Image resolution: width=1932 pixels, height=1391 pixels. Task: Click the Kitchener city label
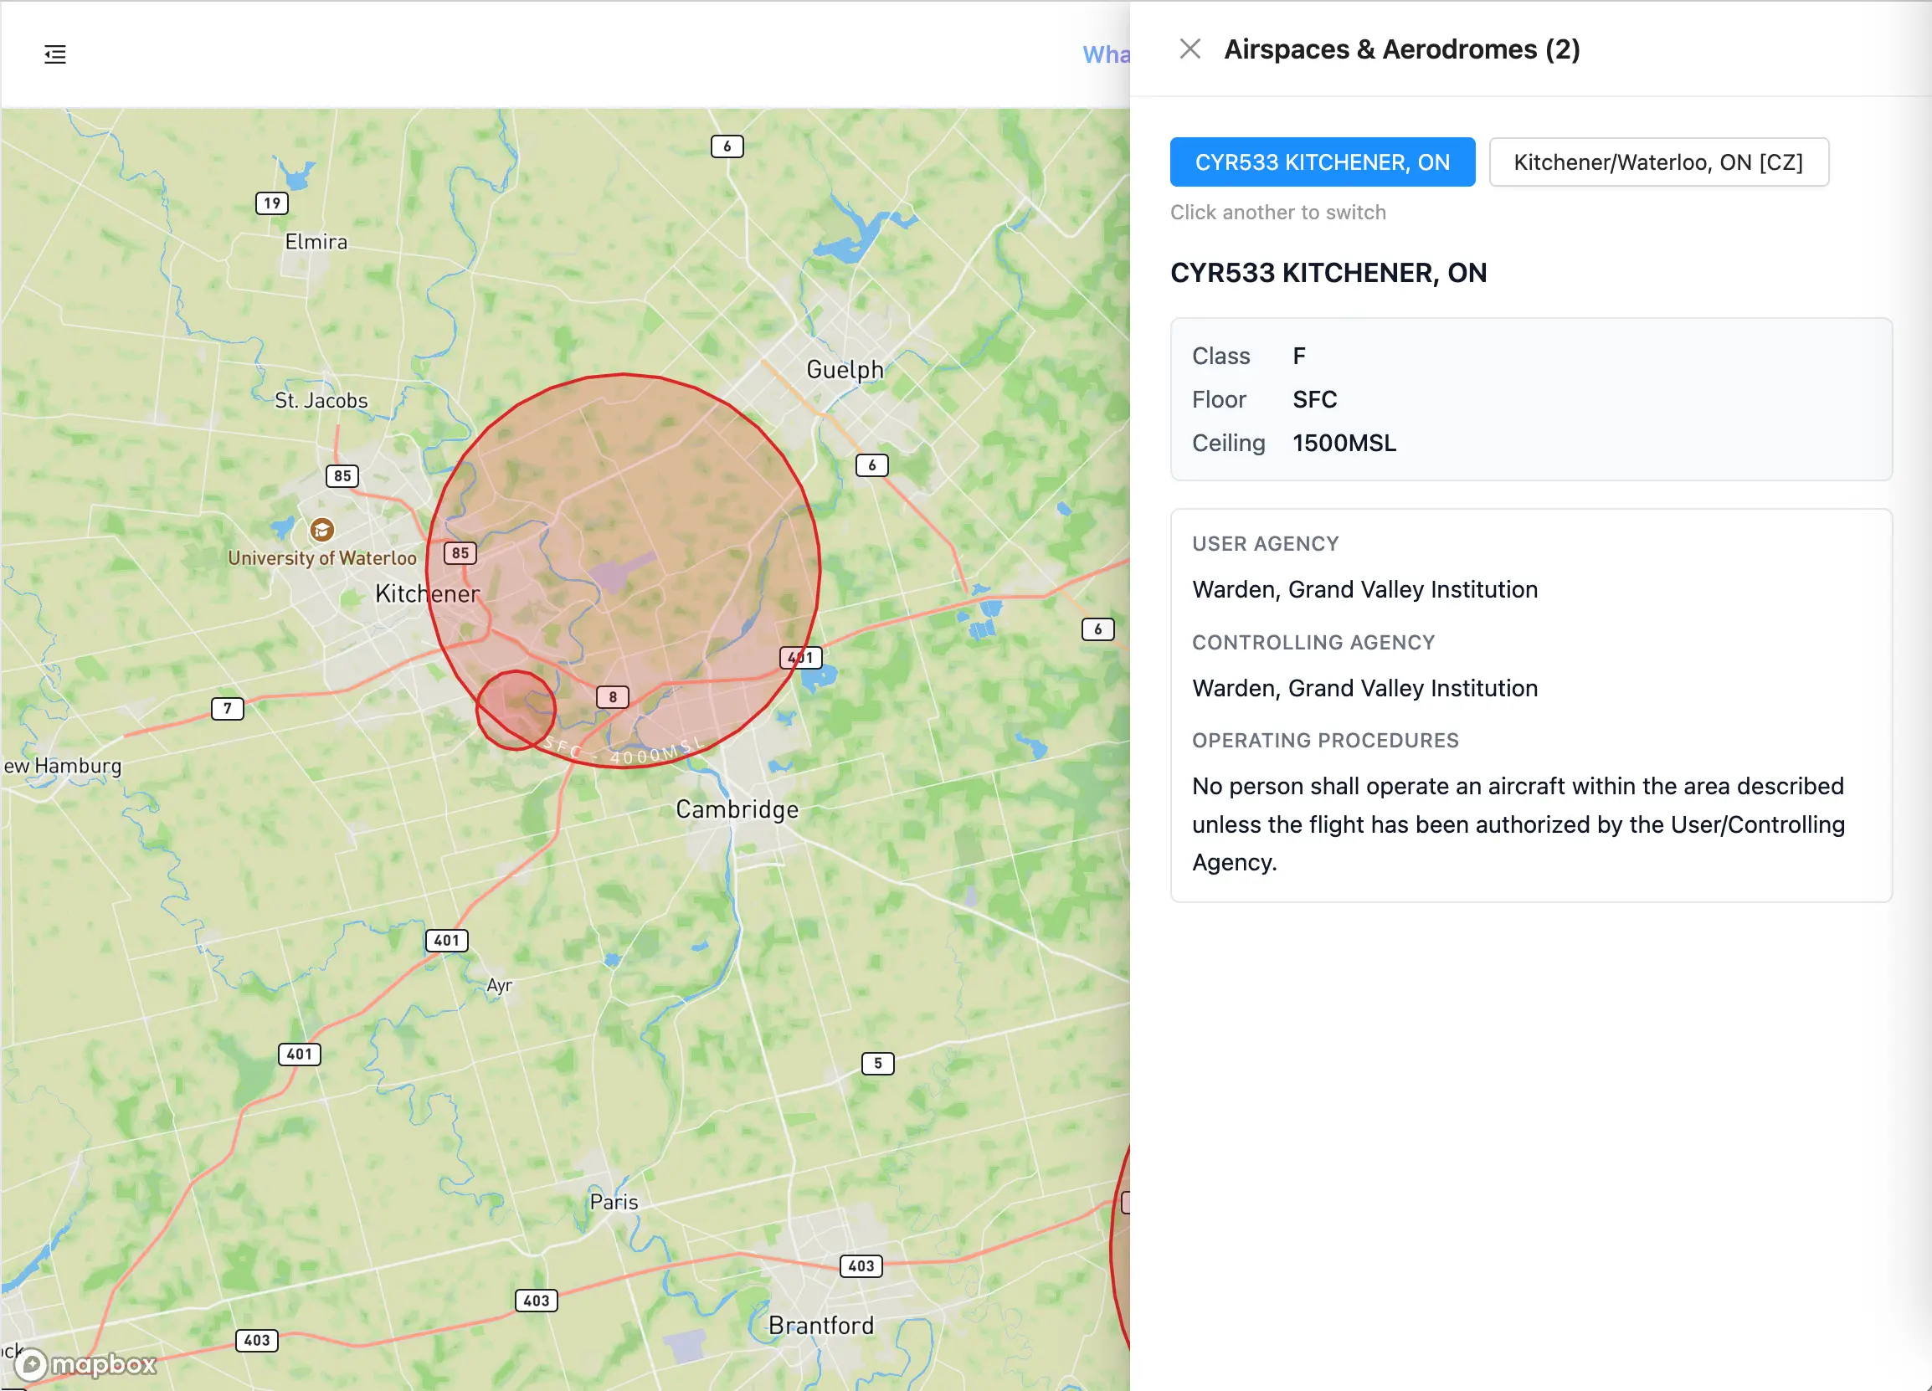point(428,593)
